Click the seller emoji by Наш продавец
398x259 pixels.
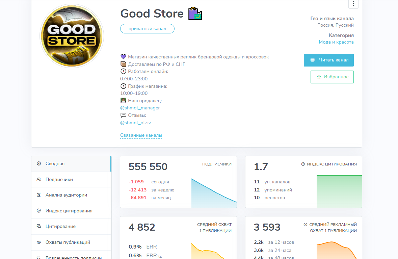pyautogui.click(x=123, y=101)
